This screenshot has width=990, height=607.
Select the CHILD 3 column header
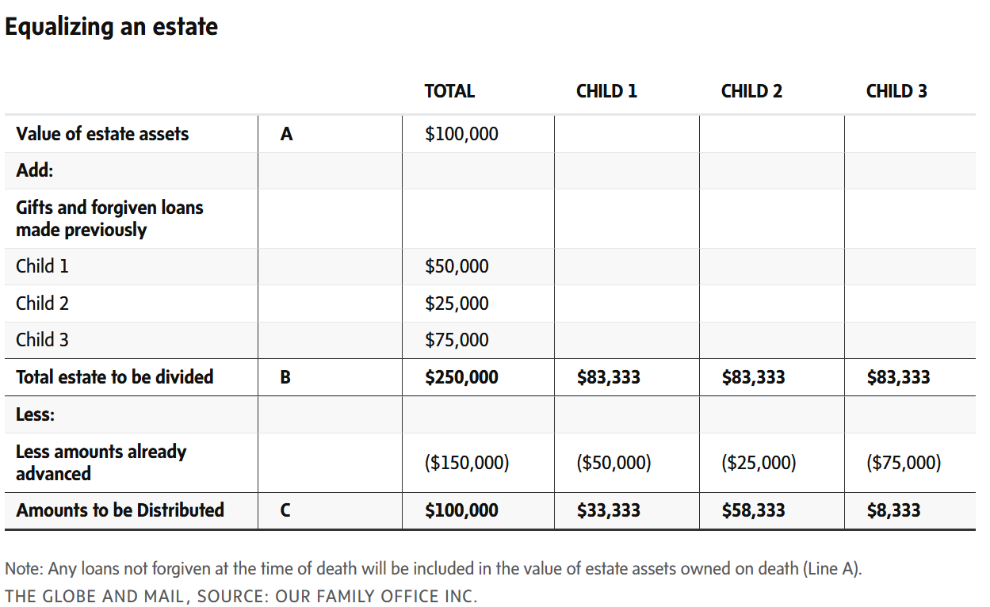click(x=896, y=91)
